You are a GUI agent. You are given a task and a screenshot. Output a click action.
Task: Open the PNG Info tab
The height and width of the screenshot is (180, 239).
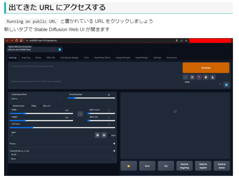click(51, 57)
